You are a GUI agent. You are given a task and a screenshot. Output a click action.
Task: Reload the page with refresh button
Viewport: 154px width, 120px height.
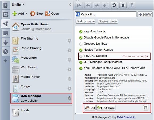(x=114, y=5)
